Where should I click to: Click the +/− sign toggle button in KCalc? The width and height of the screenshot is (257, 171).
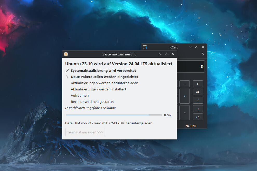click(198, 117)
